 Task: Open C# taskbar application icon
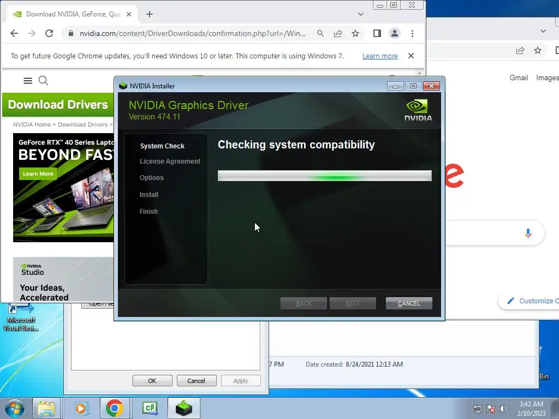tap(150, 408)
